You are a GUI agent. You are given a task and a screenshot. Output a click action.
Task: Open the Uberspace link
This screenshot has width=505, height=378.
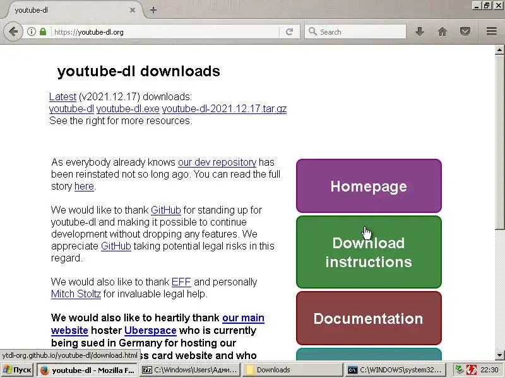point(150,330)
